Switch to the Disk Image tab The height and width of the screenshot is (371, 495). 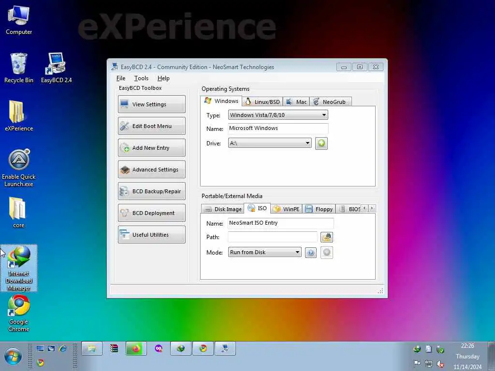[x=222, y=209]
